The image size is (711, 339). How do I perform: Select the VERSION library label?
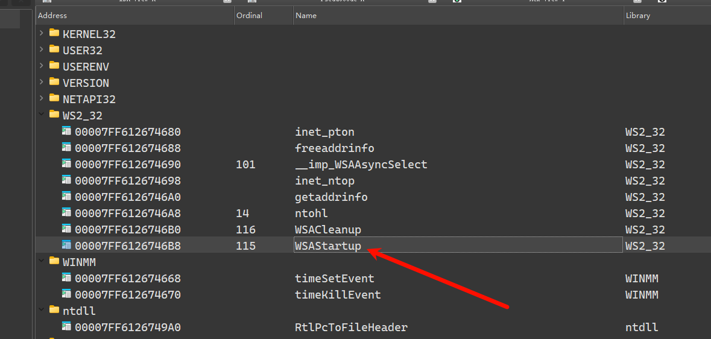click(x=86, y=83)
